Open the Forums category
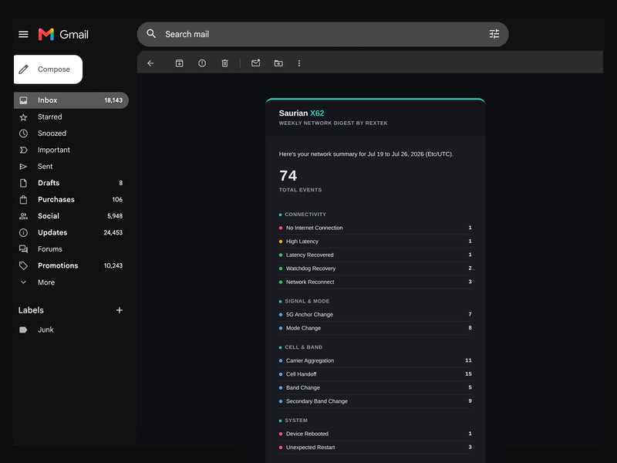Image resolution: width=617 pixels, height=463 pixels. coord(71,249)
